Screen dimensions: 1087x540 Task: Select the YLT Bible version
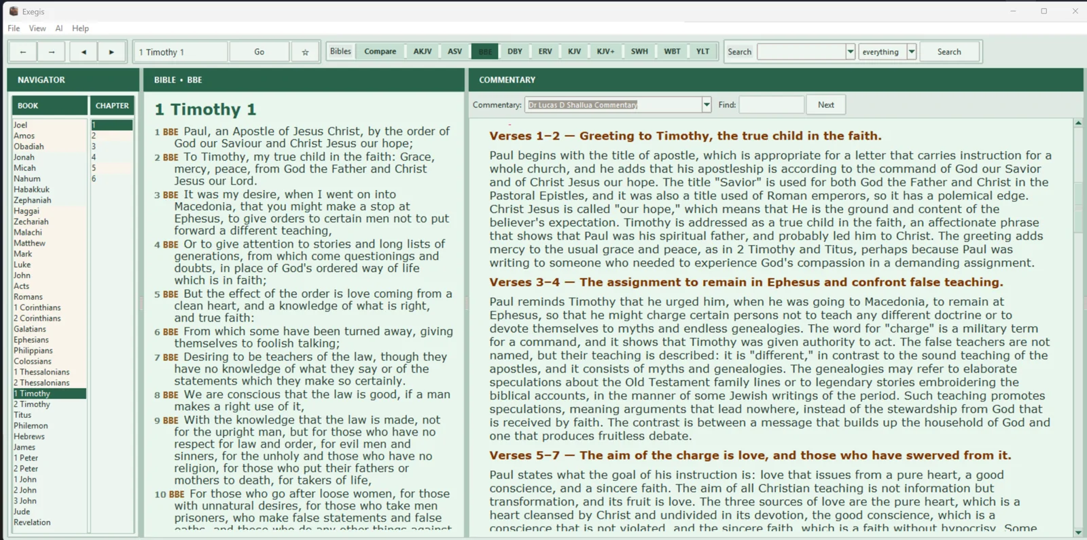[702, 52]
